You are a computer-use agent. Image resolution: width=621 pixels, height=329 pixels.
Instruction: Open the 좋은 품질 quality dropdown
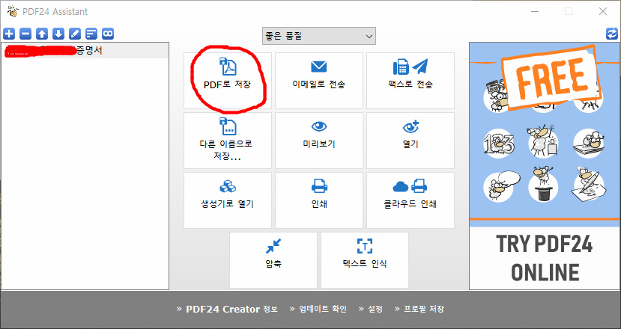319,36
